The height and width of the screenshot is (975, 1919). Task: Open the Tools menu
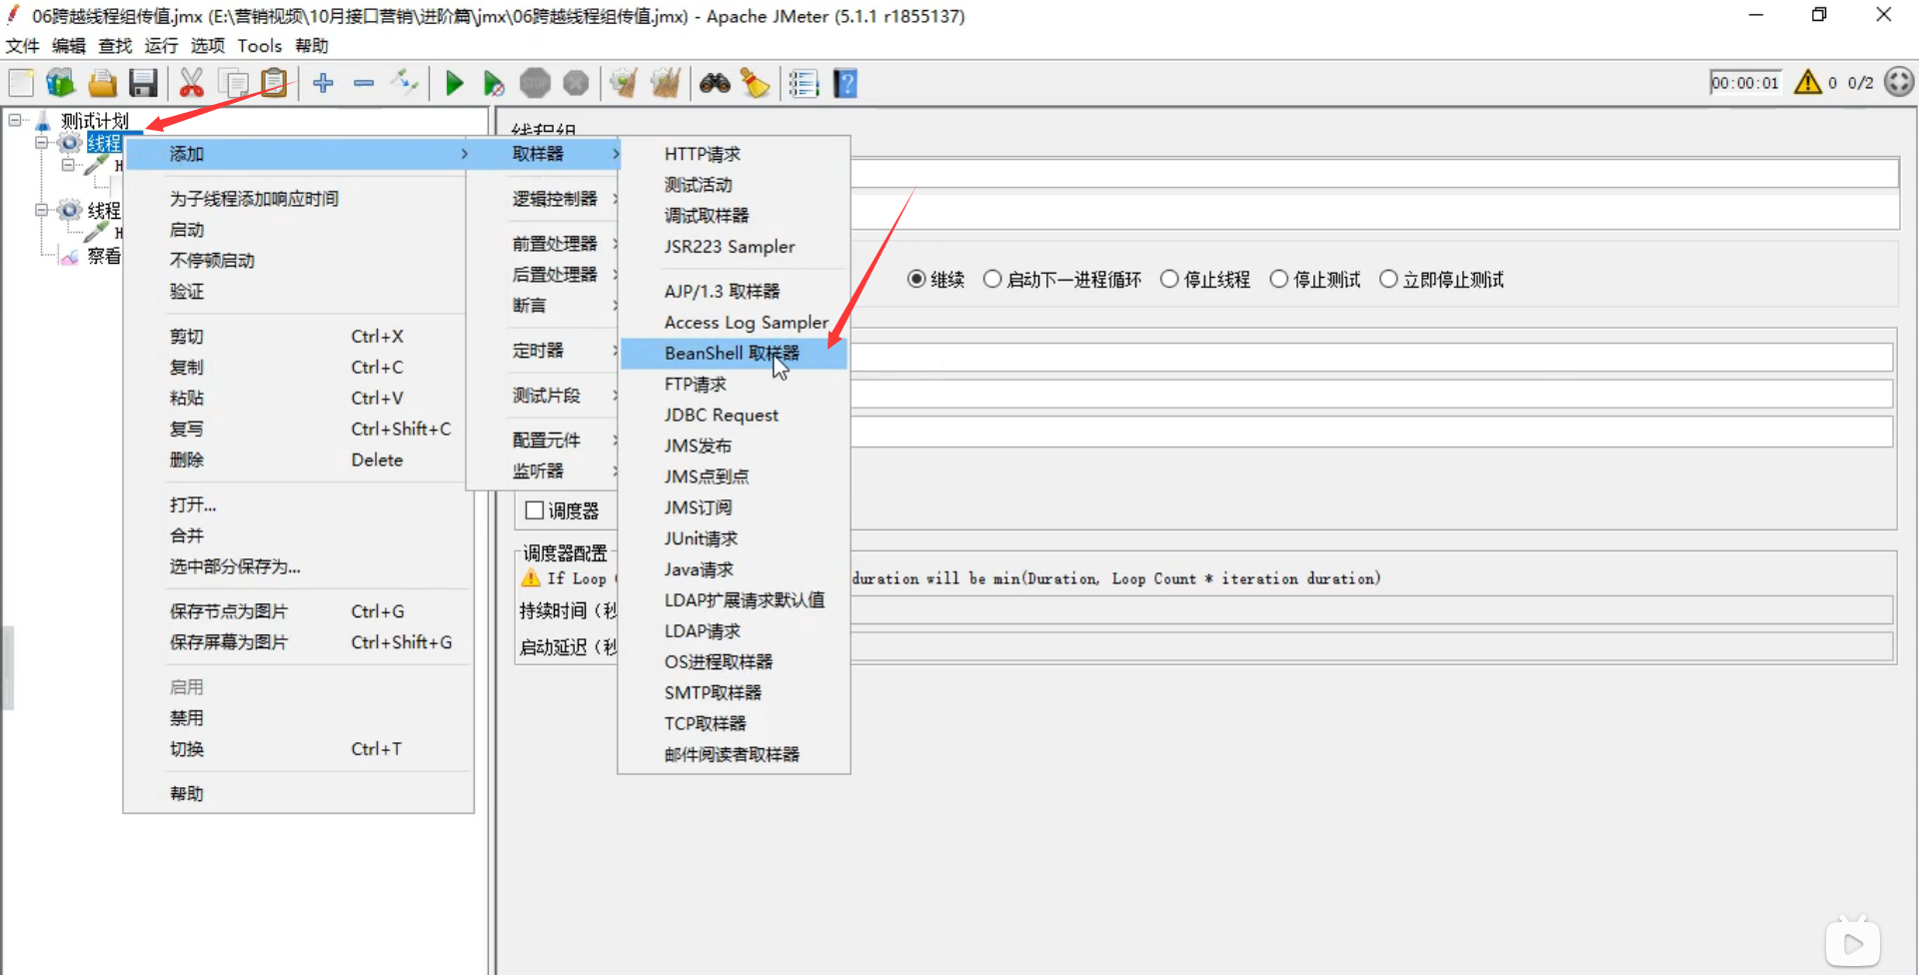click(x=260, y=46)
